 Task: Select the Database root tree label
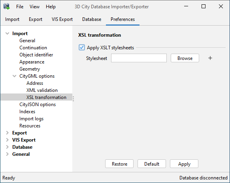(22, 147)
